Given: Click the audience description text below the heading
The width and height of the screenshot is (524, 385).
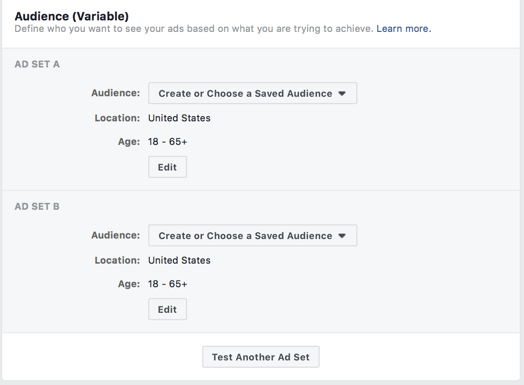Looking at the screenshot, I should click(194, 29).
